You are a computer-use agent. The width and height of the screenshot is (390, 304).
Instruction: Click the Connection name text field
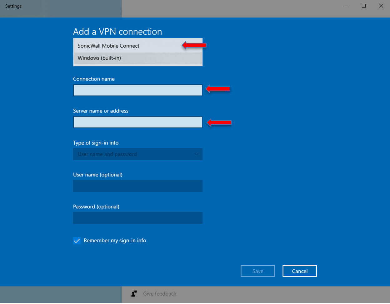coord(137,90)
